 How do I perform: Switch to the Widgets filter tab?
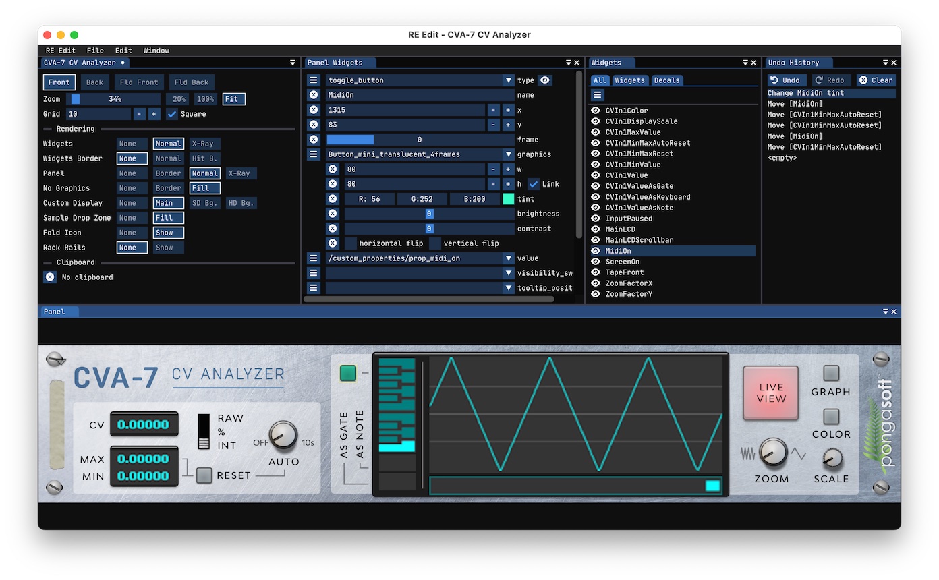click(x=629, y=80)
